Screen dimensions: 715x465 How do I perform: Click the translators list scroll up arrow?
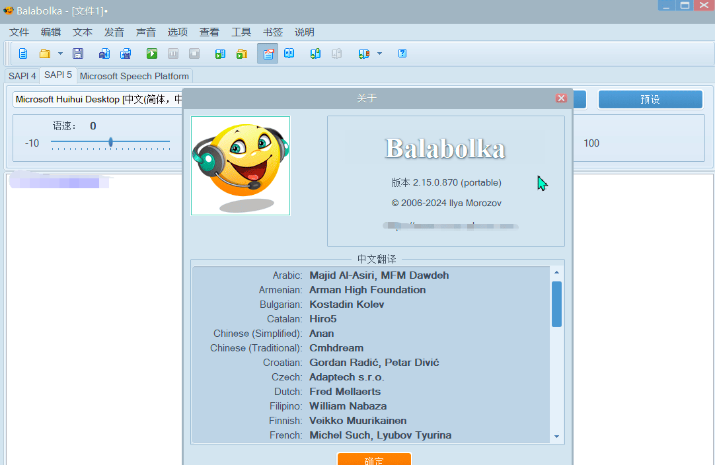click(x=556, y=272)
